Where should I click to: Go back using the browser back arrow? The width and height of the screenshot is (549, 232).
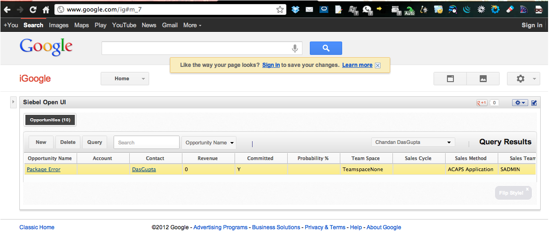[x=6, y=10]
